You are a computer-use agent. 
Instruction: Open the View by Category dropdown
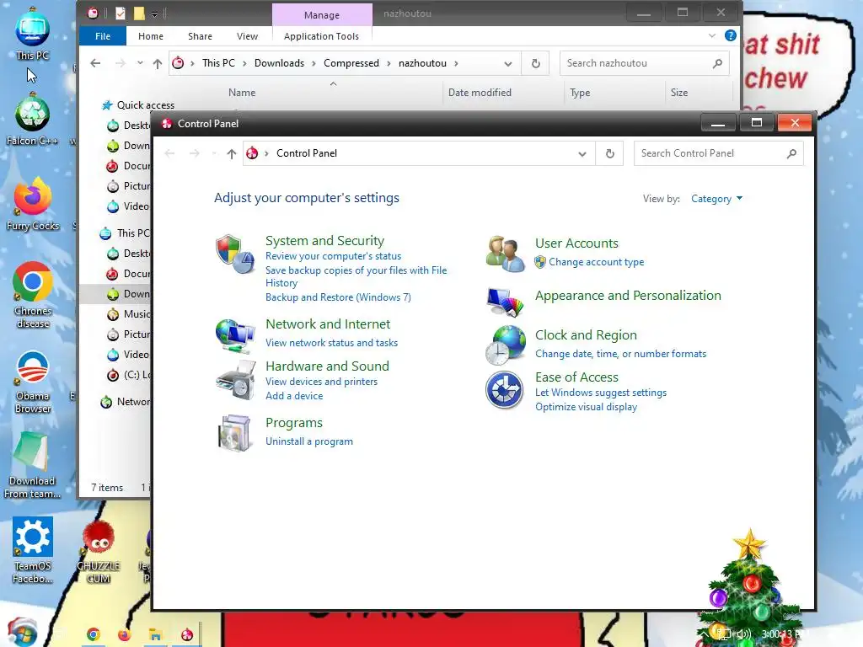[717, 199]
